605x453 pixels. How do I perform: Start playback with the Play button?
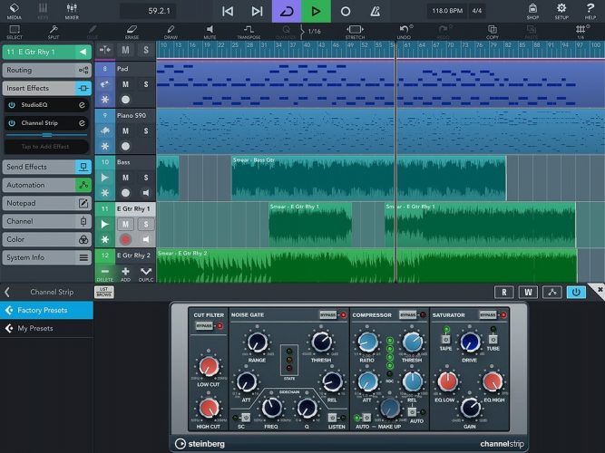pos(316,11)
